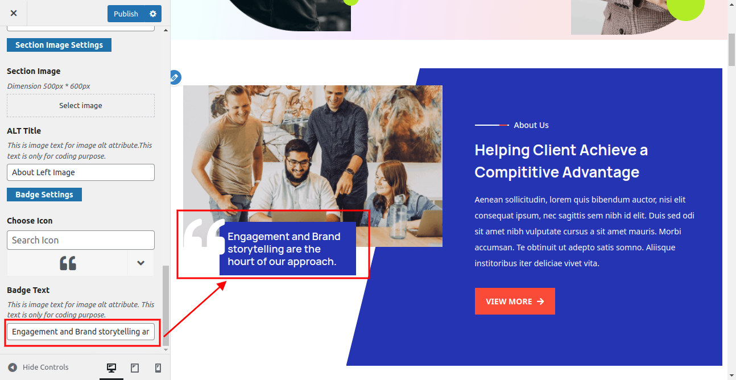Open publish settings gear icon
The height and width of the screenshot is (380, 736).
[153, 14]
